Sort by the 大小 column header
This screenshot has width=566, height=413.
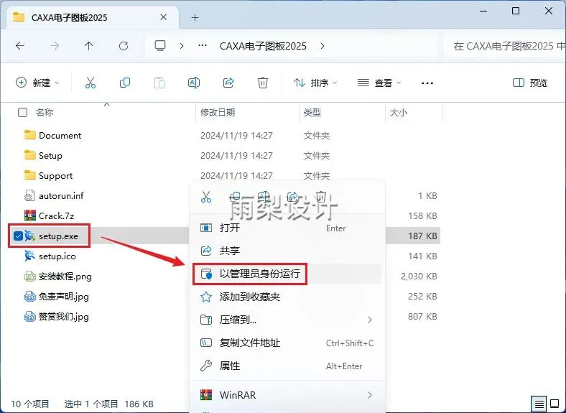399,113
